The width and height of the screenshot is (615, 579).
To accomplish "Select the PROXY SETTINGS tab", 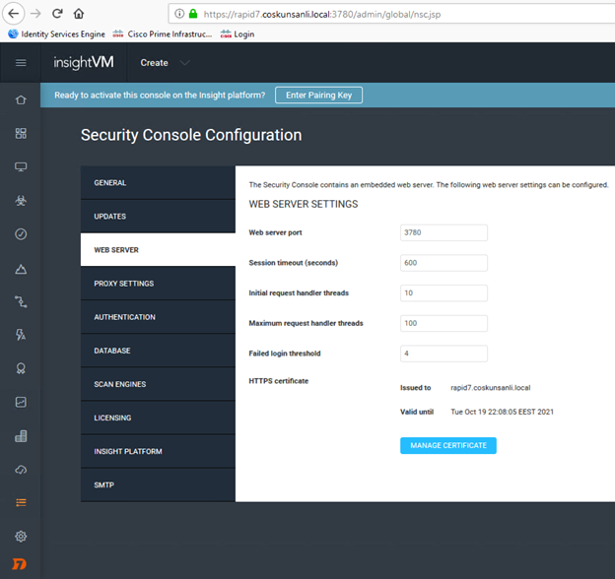I will [x=158, y=284].
